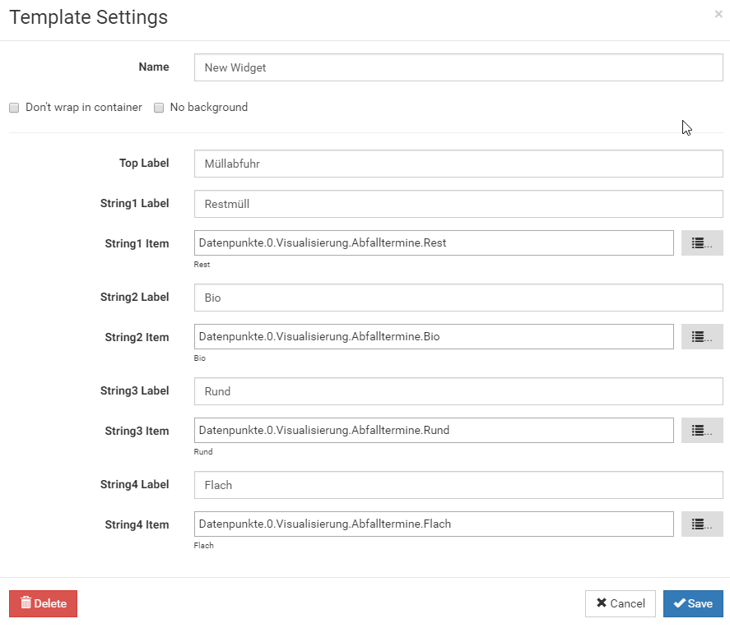This screenshot has width=730, height=628.
Task: Select the String1 Item Abfalltermine.Rest field
Action: tap(434, 243)
